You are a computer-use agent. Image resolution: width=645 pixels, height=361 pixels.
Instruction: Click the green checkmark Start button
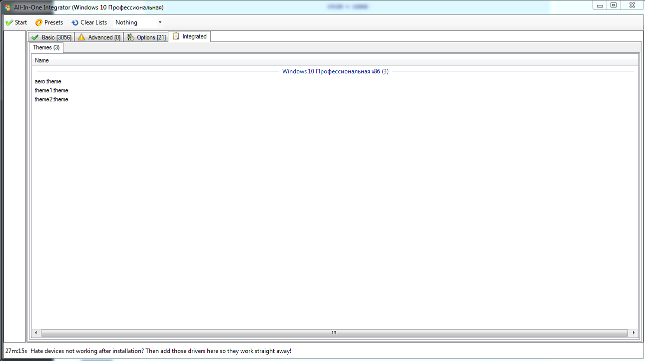point(16,22)
